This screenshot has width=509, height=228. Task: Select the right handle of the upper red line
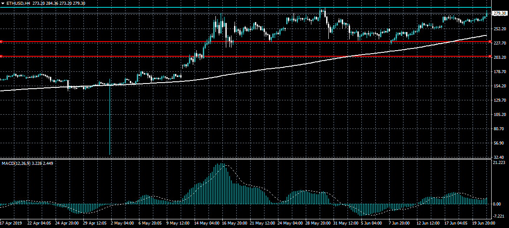click(489, 42)
